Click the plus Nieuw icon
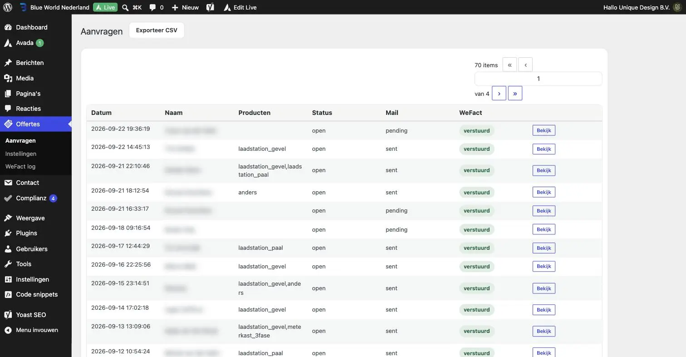The height and width of the screenshot is (357, 686). click(175, 7)
